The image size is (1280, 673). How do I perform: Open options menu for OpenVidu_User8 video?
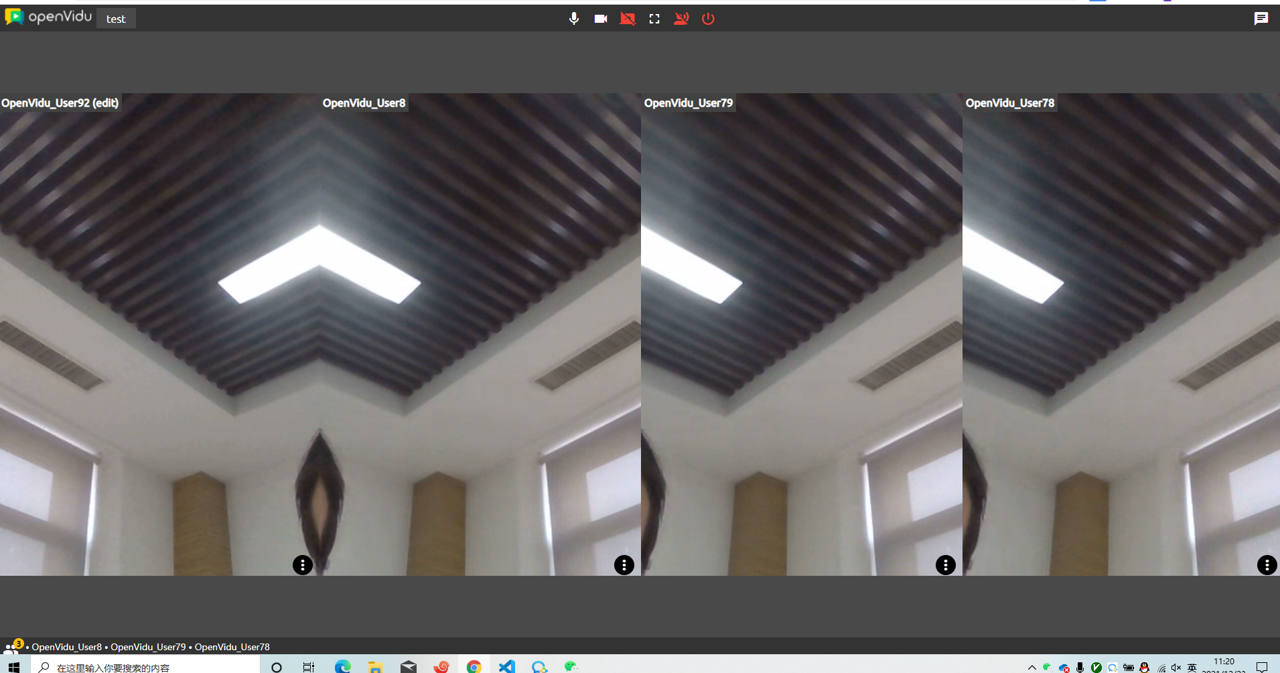(624, 565)
